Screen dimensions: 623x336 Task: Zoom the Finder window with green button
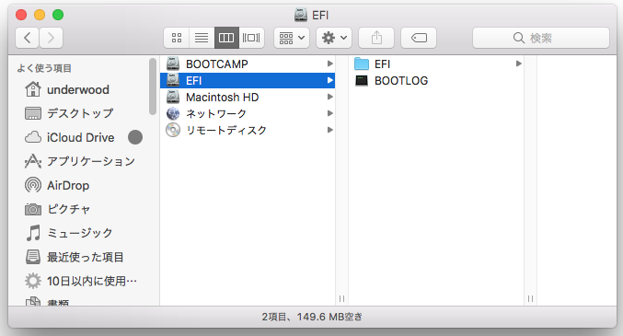point(58,15)
